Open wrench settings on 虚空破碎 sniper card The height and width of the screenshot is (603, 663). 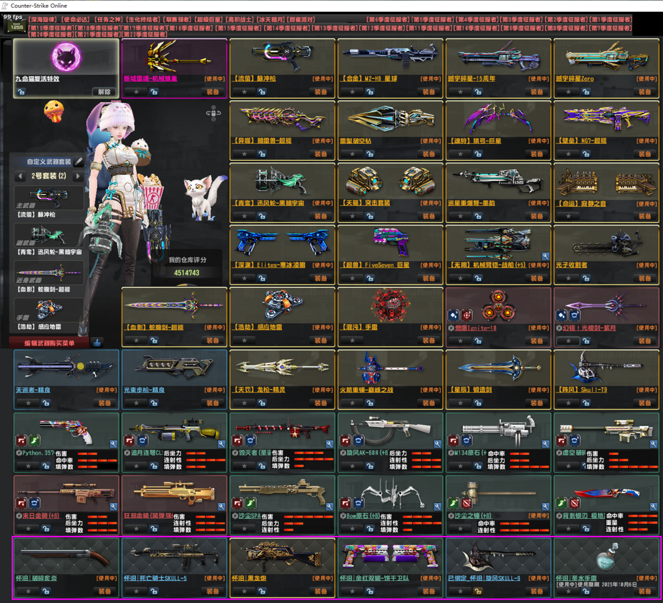click(x=654, y=444)
